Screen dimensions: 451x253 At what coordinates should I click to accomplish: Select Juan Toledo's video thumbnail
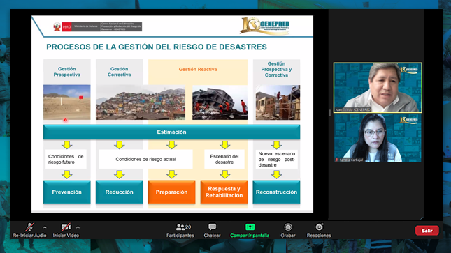click(378, 88)
